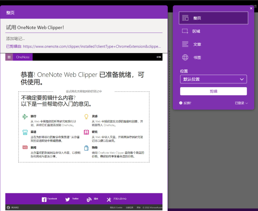This screenshot has height=211, width=258.
Task: Open the Facebook icon in footer
Action: pyautogui.click(x=44, y=200)
